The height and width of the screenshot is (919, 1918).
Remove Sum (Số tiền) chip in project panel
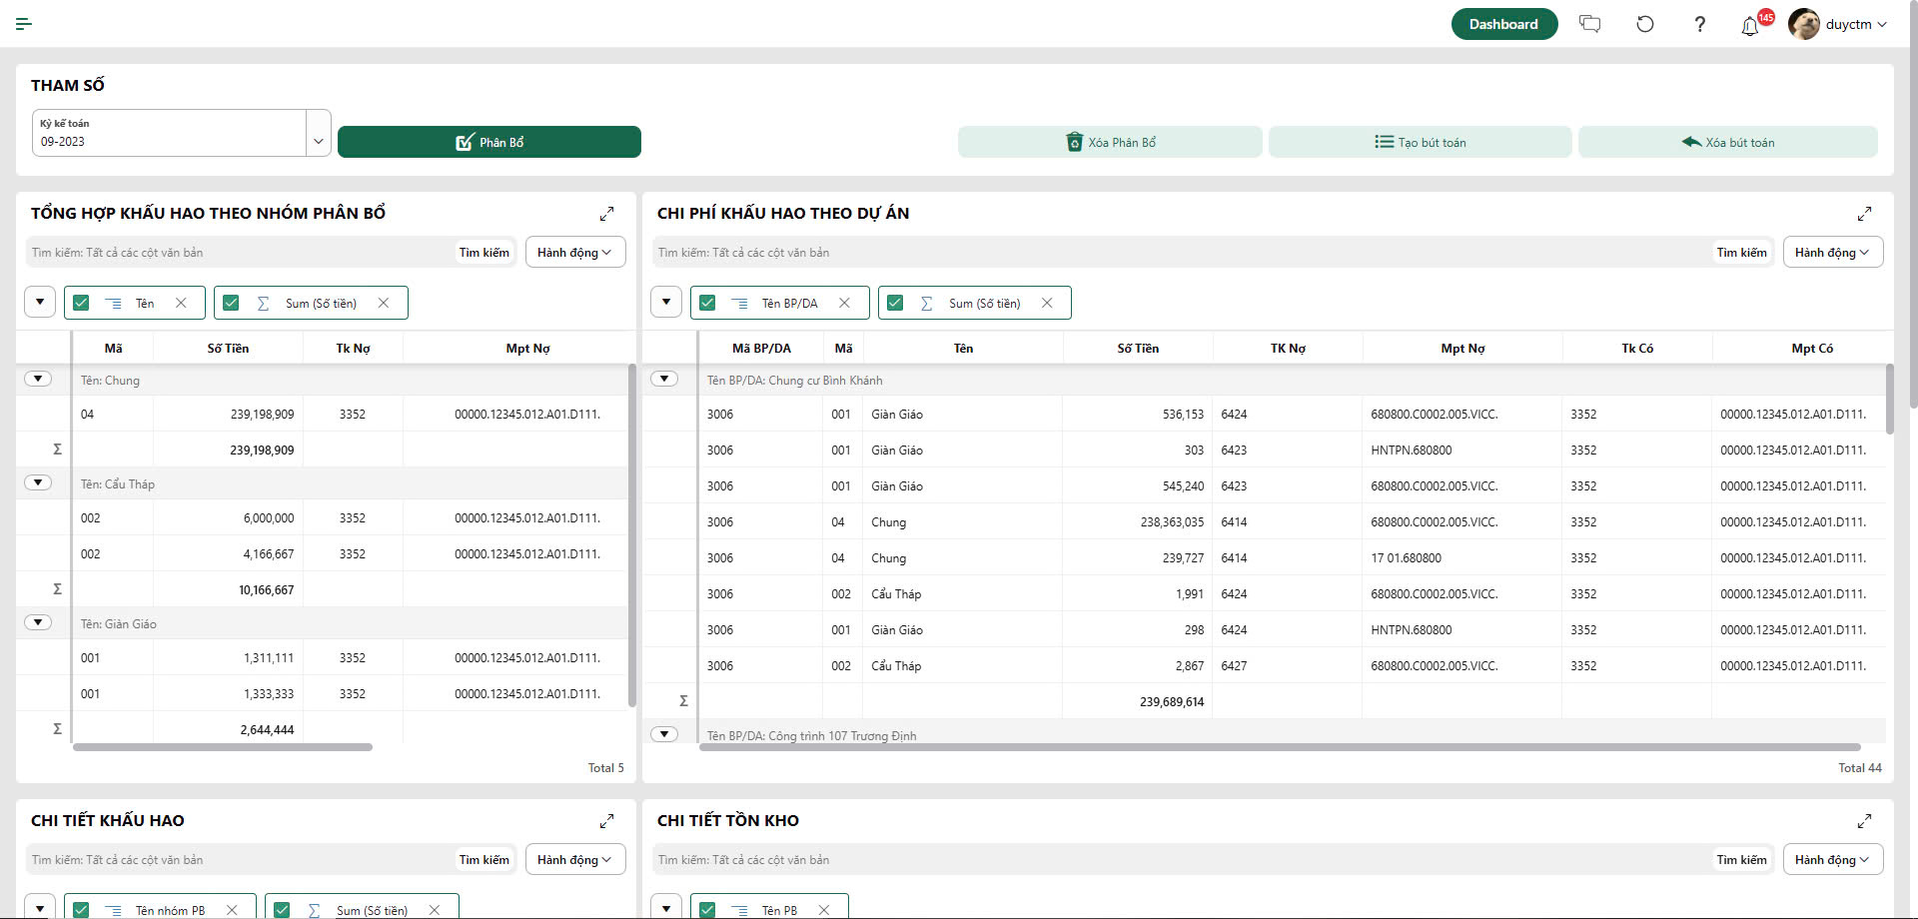[x=1047, y=303]
